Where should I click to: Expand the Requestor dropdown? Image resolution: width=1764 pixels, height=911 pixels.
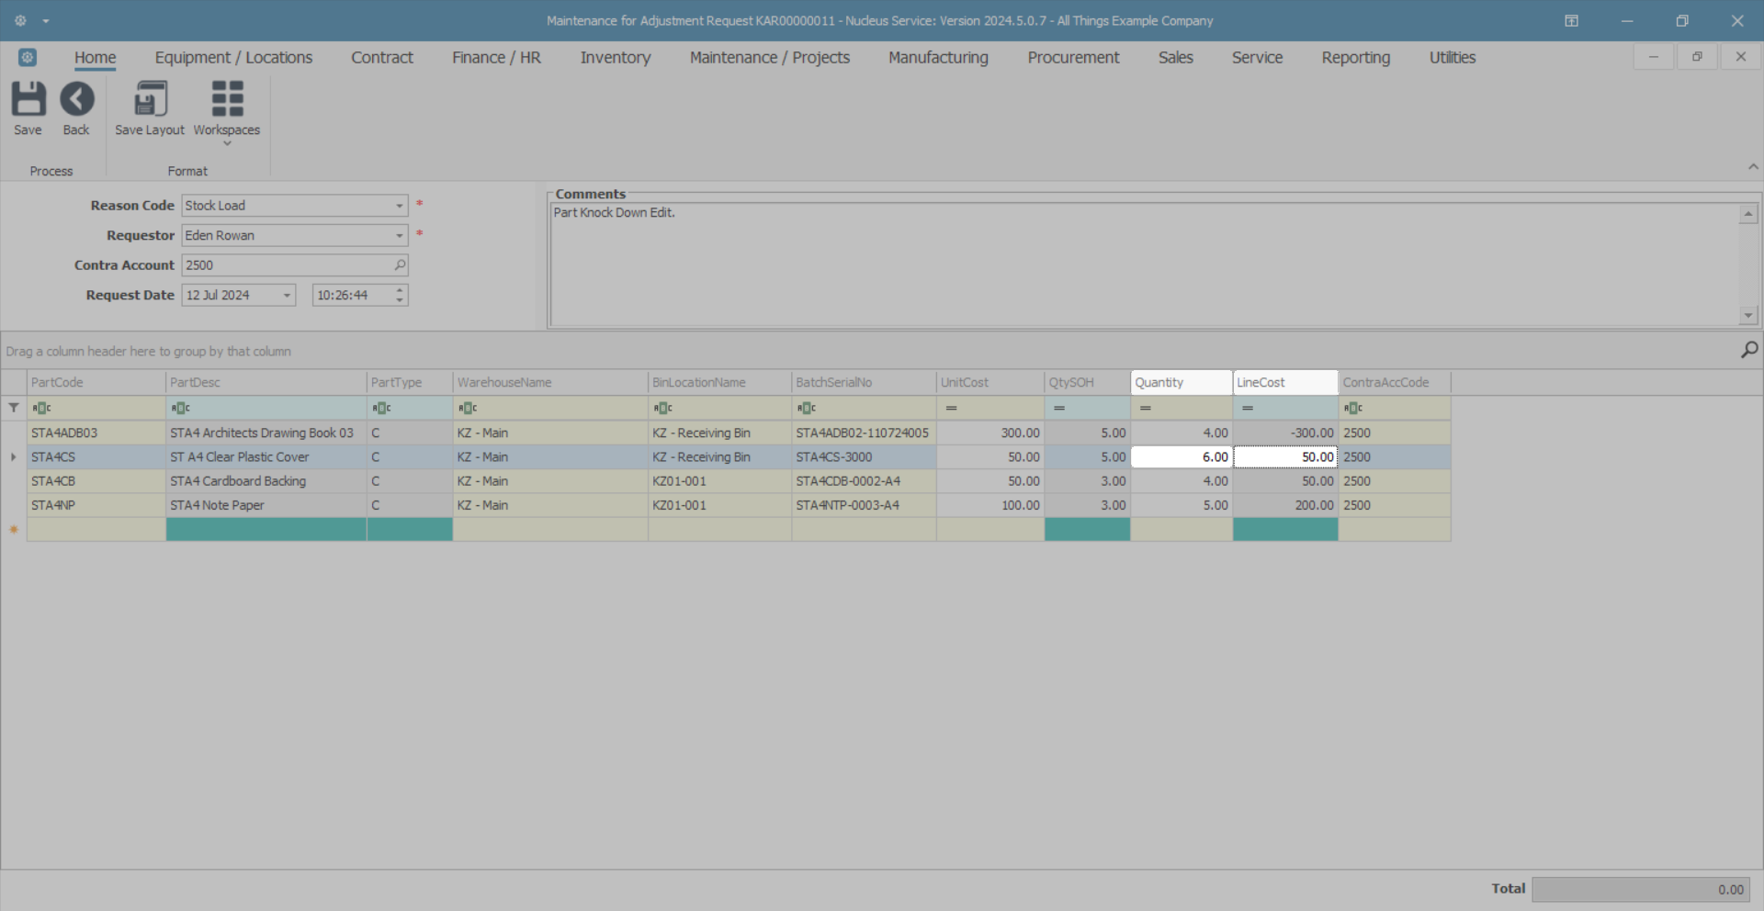coord(399,236)
